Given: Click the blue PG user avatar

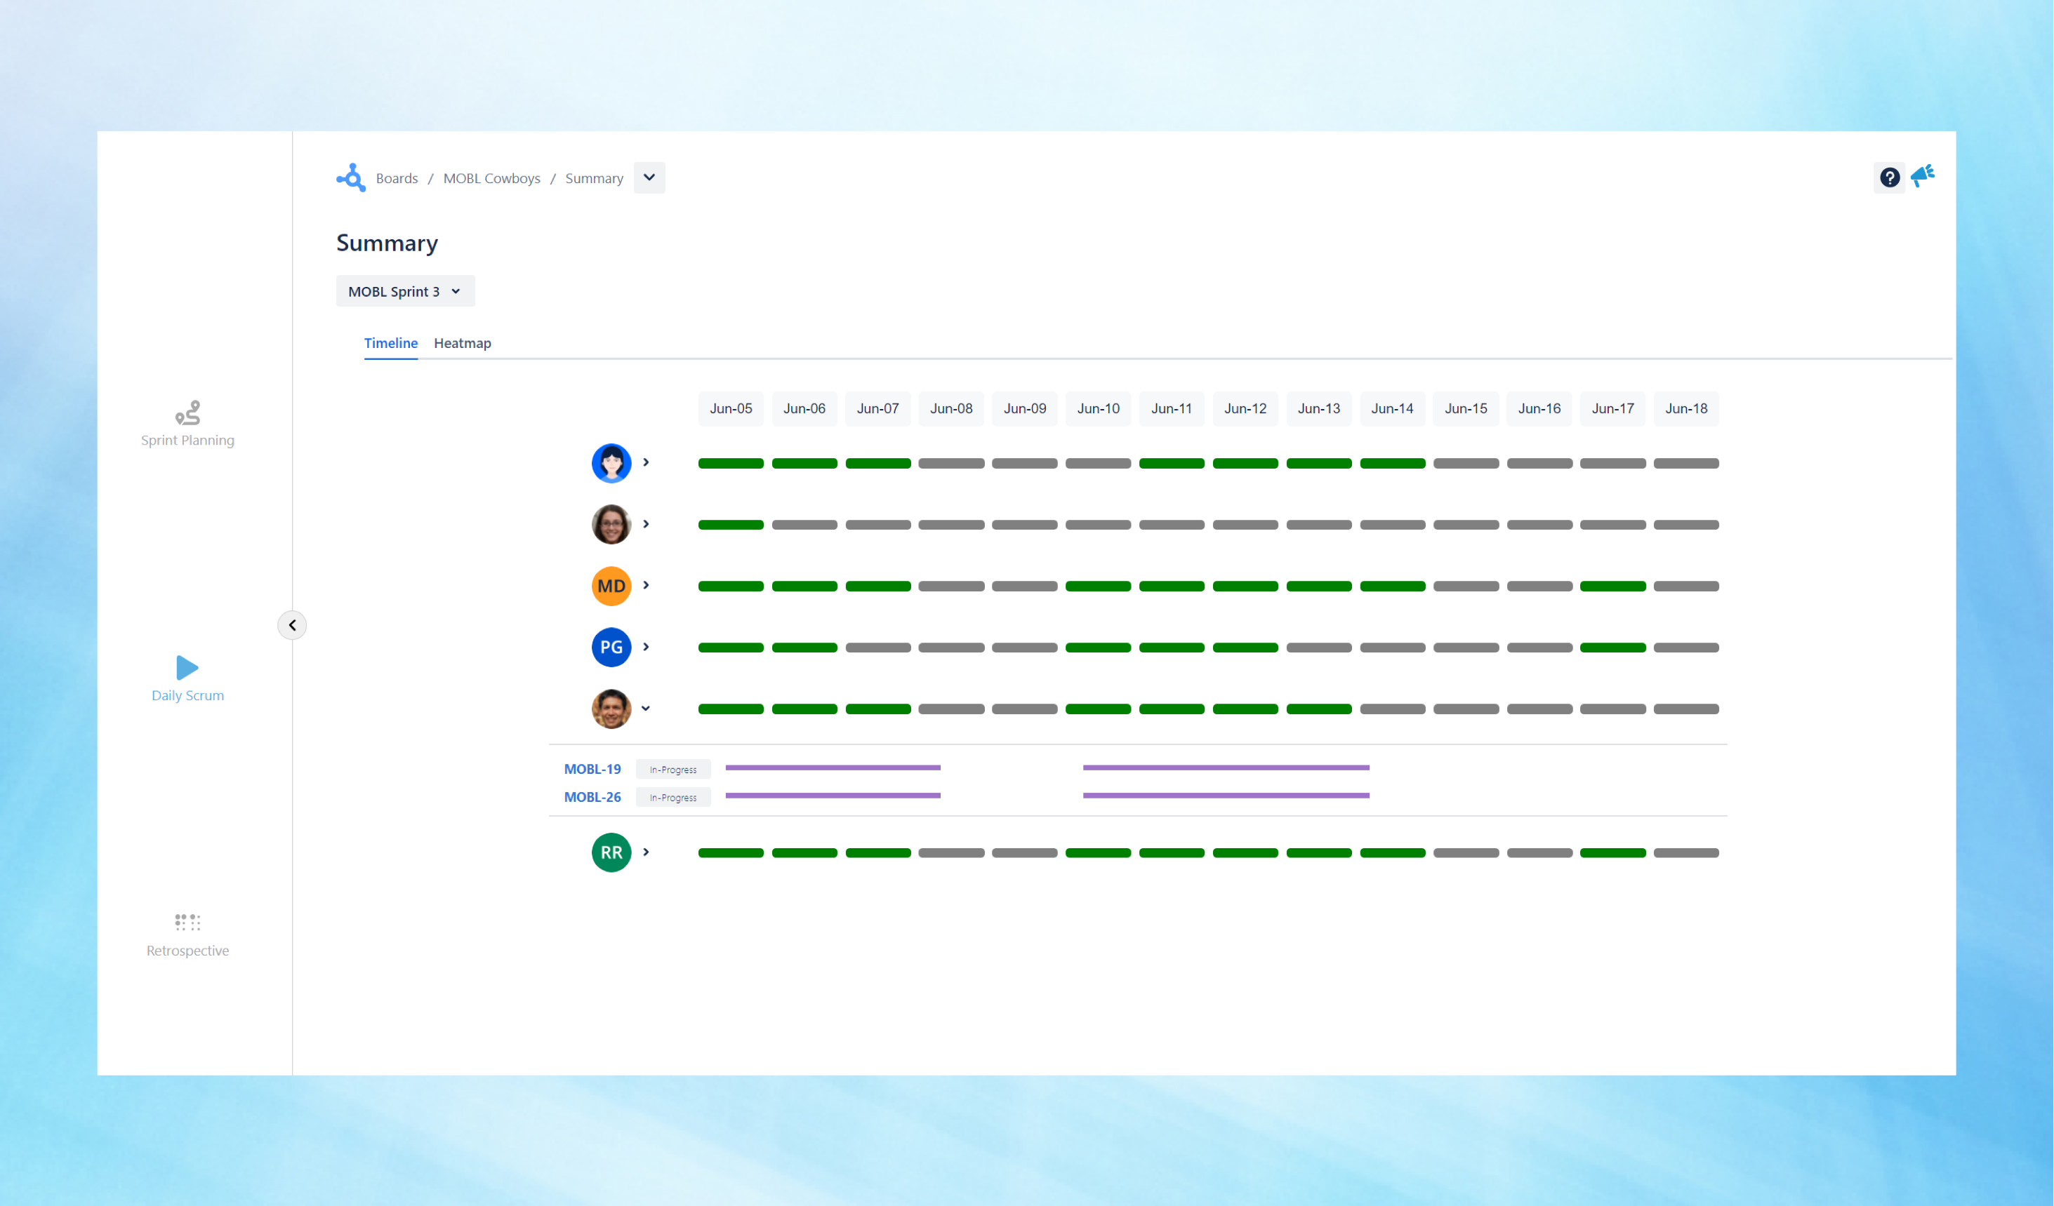Looking at the screenshot, I should (611, 647).
